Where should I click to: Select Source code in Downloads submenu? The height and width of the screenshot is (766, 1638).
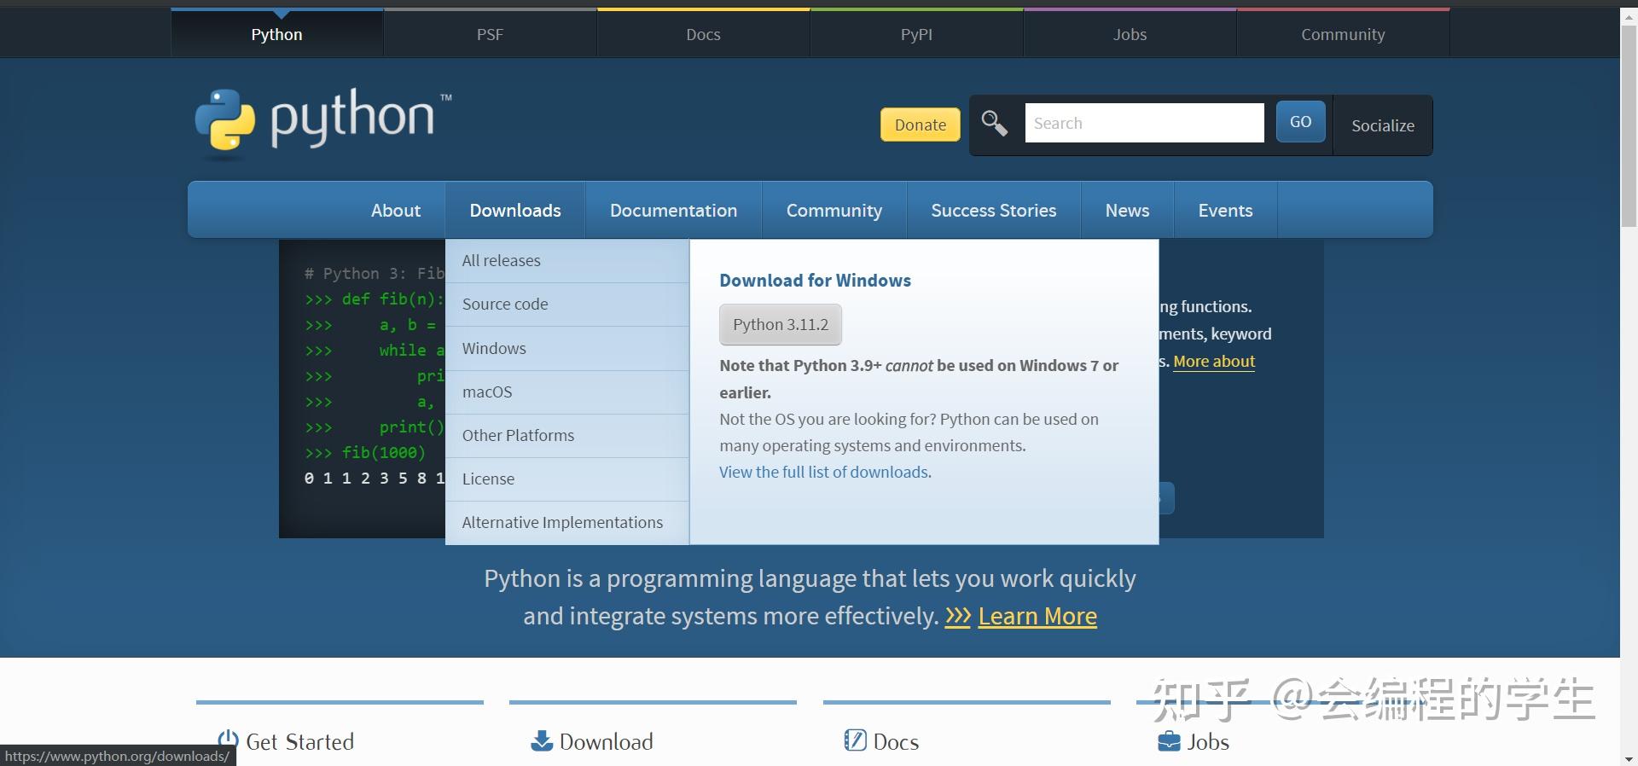(x=567, y=305)
